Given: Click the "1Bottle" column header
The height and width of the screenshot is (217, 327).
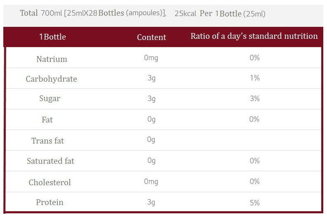Looking at the screenshot, I should pos(52,37).
